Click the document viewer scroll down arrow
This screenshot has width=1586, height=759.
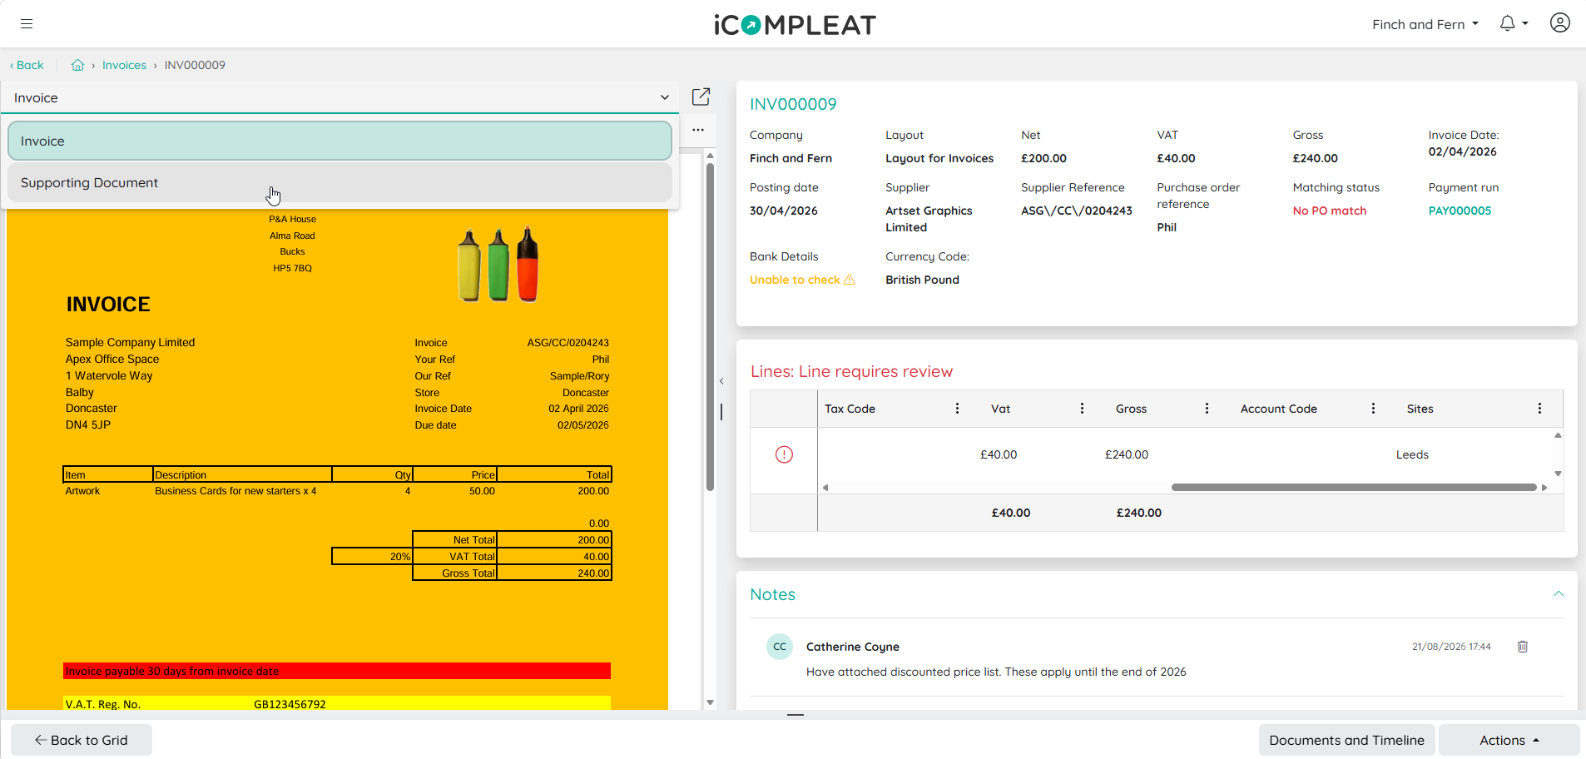click(710, 703)
